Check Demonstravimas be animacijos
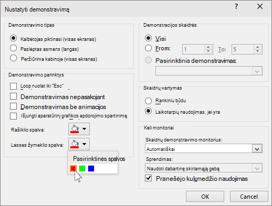The height and width of the screenshot is (206, 272). (14, 106)
